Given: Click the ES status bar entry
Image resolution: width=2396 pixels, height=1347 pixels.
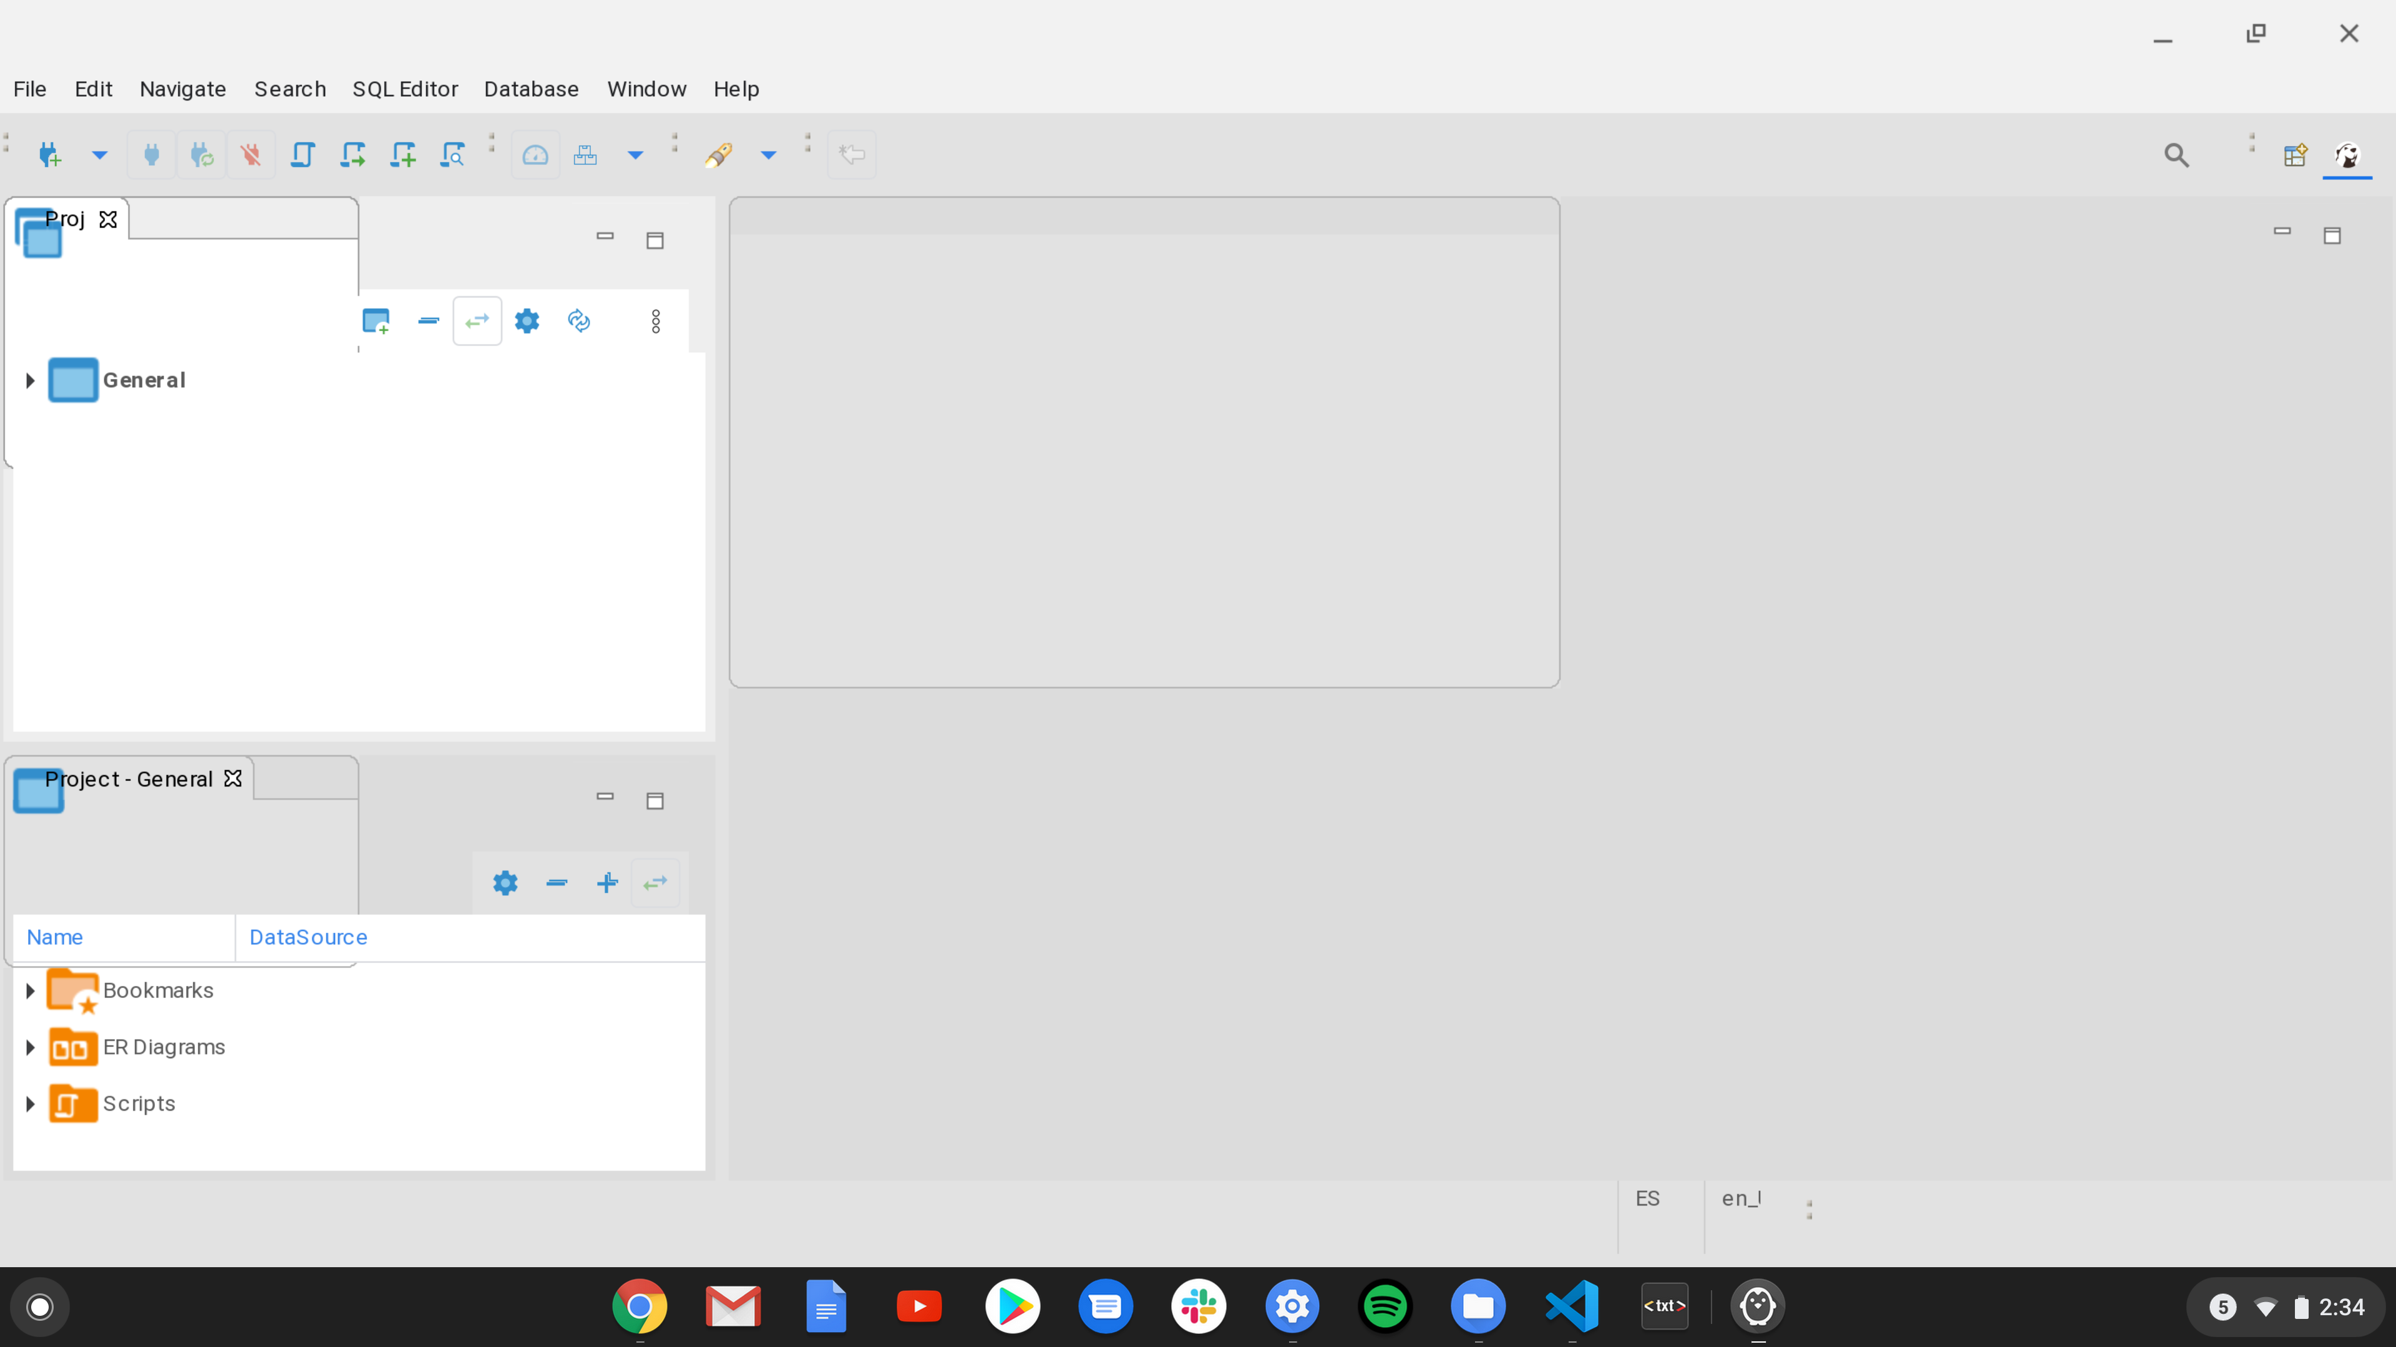Looking at the screenshot, I should coord(1647,1198).
